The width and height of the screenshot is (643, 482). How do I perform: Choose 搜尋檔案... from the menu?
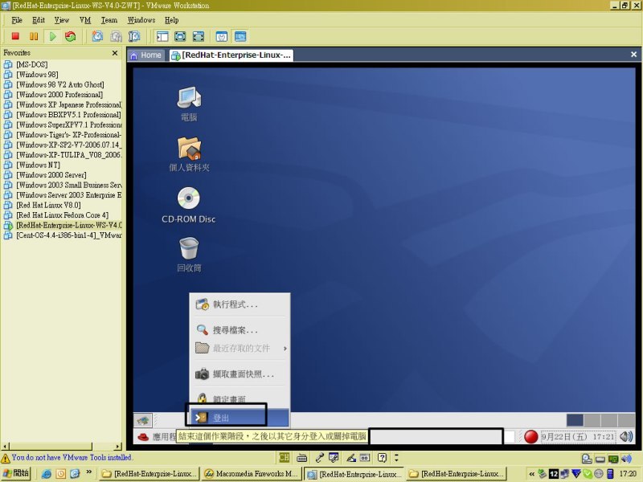(x=240, y=330)
